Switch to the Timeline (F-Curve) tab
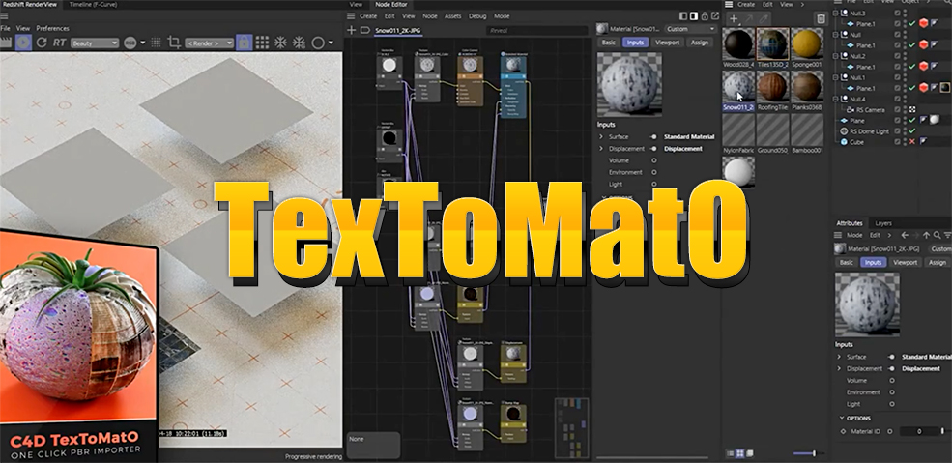Screen dimensions: 952x463 pos(93,4)
